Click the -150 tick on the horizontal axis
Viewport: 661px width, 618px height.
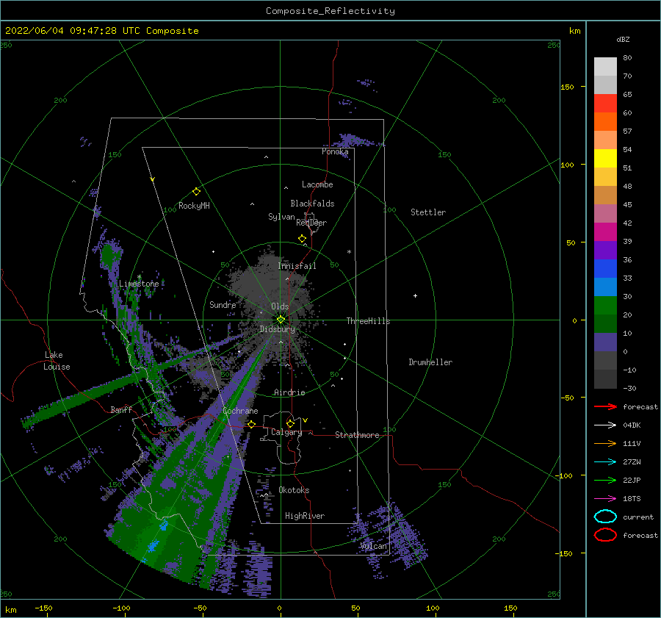point(43,608)
